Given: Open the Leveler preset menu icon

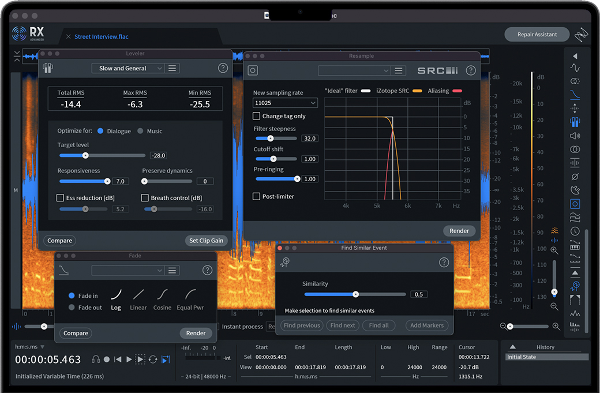Looking at the screenshot, I should coord(172,68).
